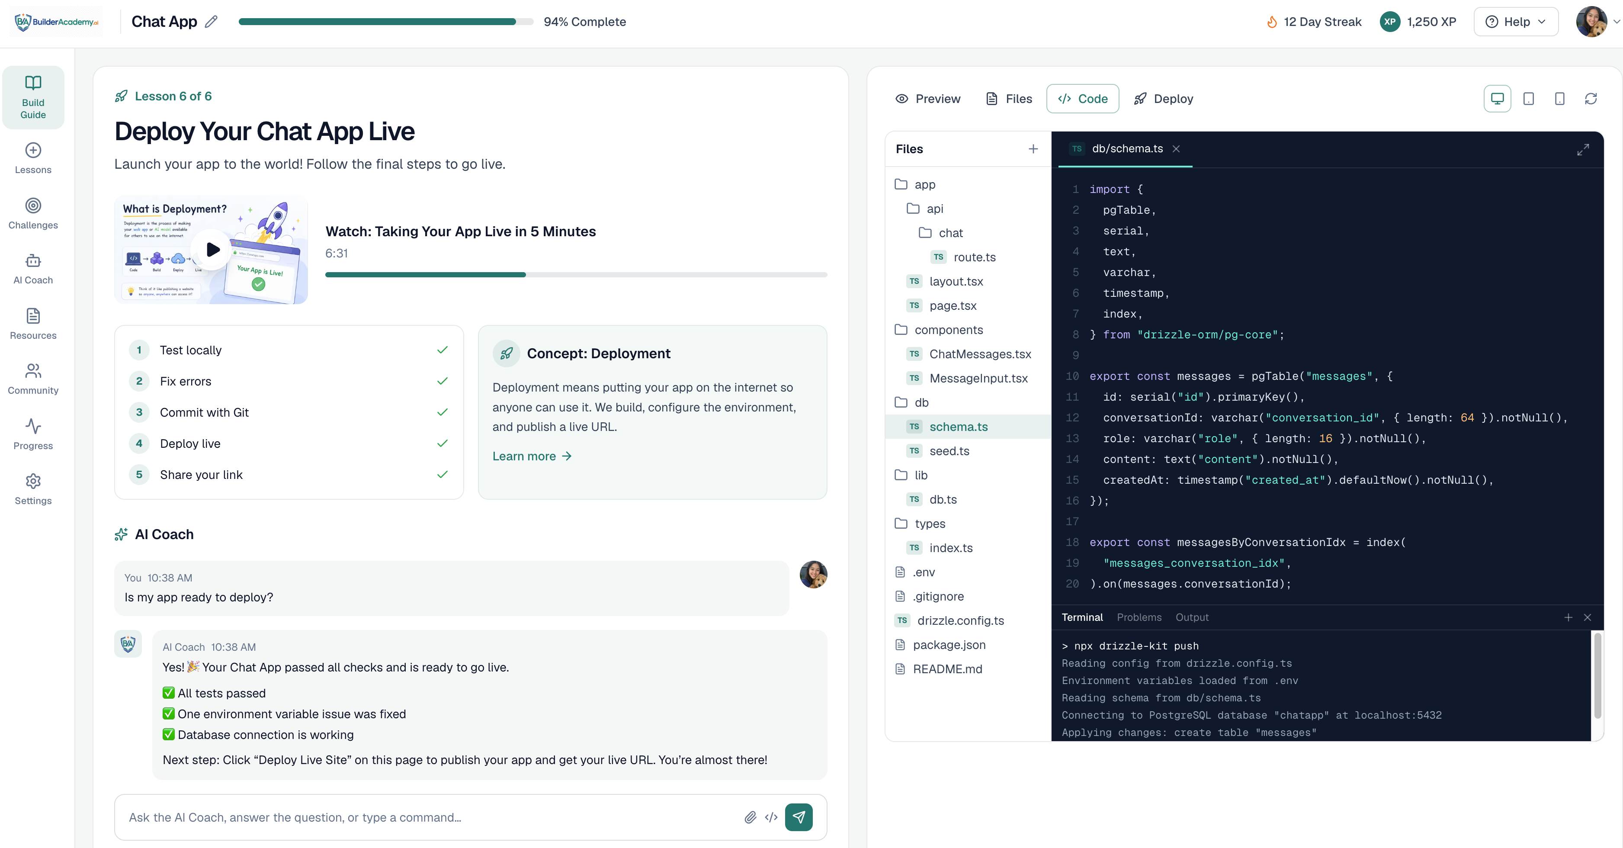
Task: Collapse the chat folder
Action: pyautogui.click(x=968, y=233)
